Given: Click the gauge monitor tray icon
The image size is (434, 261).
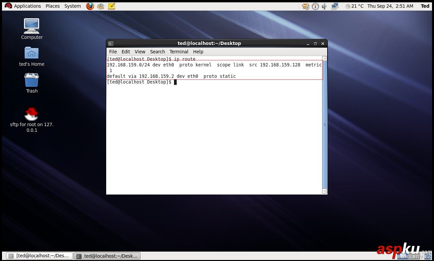Looking at the screenshot, I should [315, 6].
